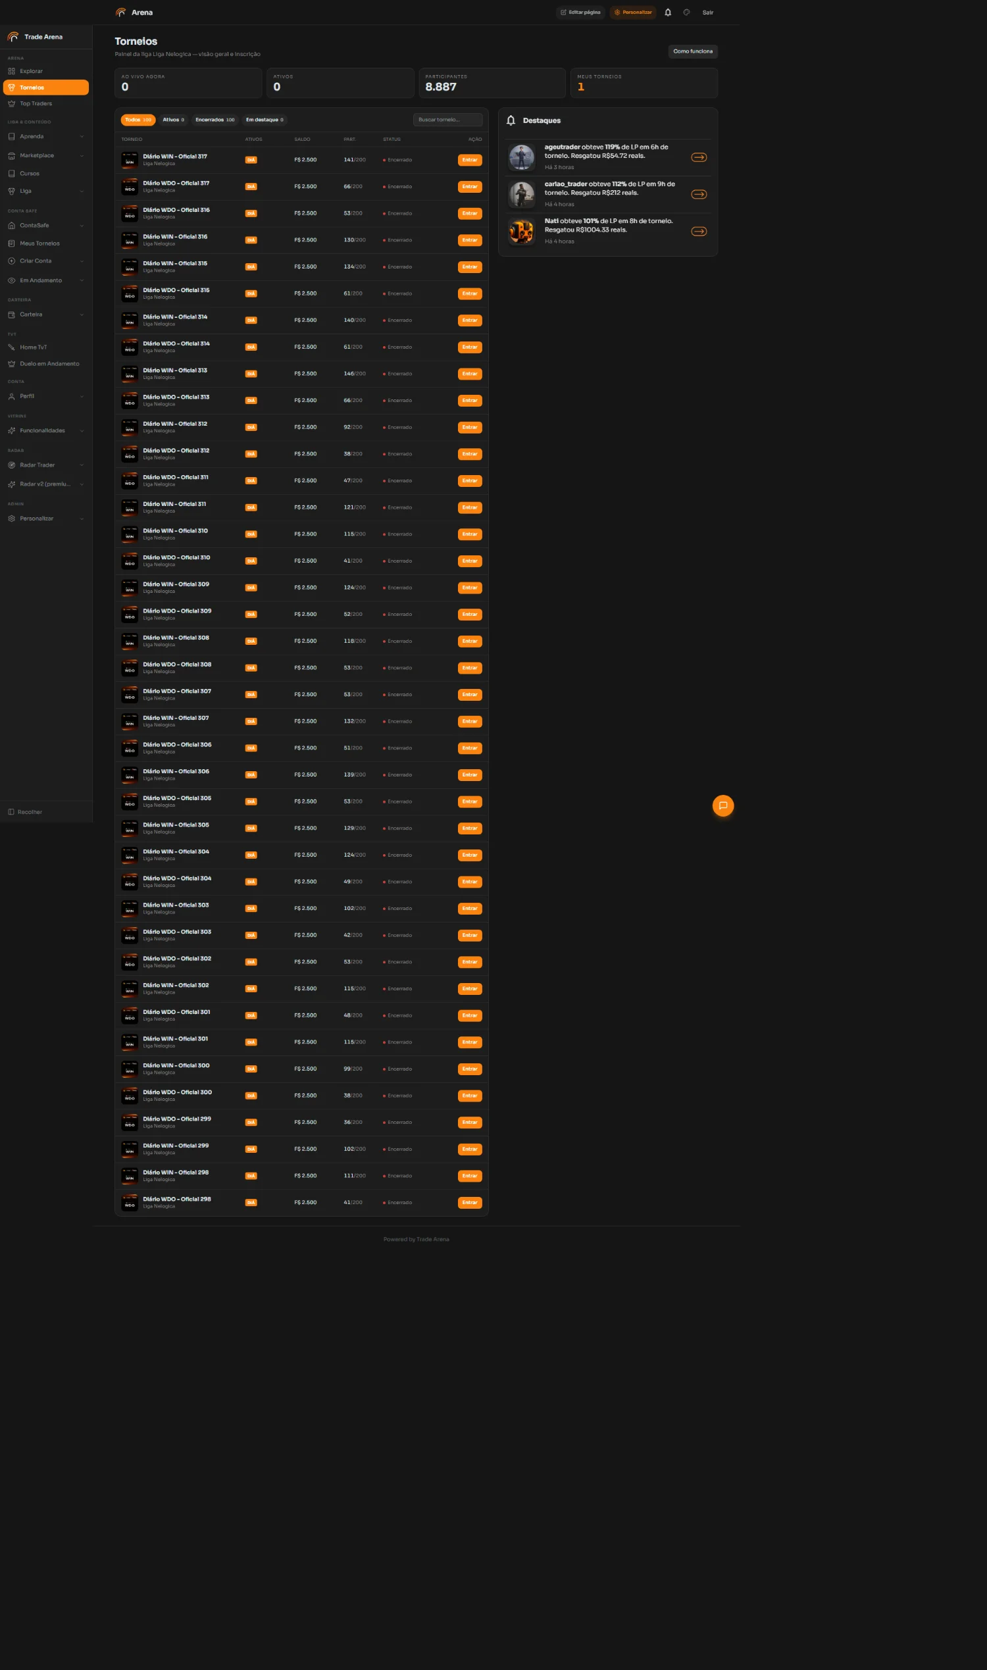
Task: Expand the Marketplace menu chevron
Action: [82, 156]
